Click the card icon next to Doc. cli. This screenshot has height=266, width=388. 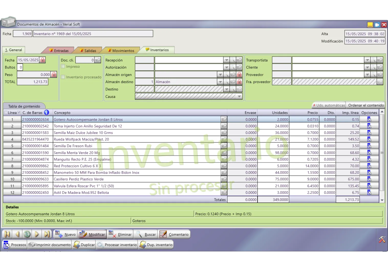(98, 60)
